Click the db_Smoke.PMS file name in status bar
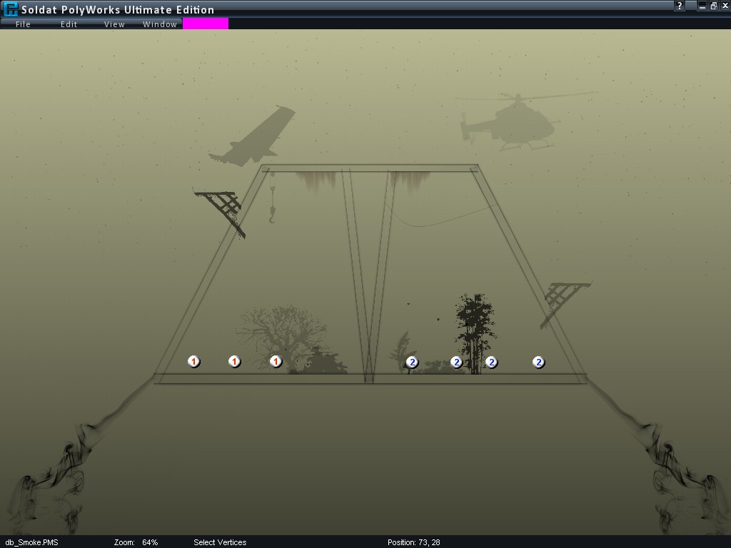 pos(31,542)
